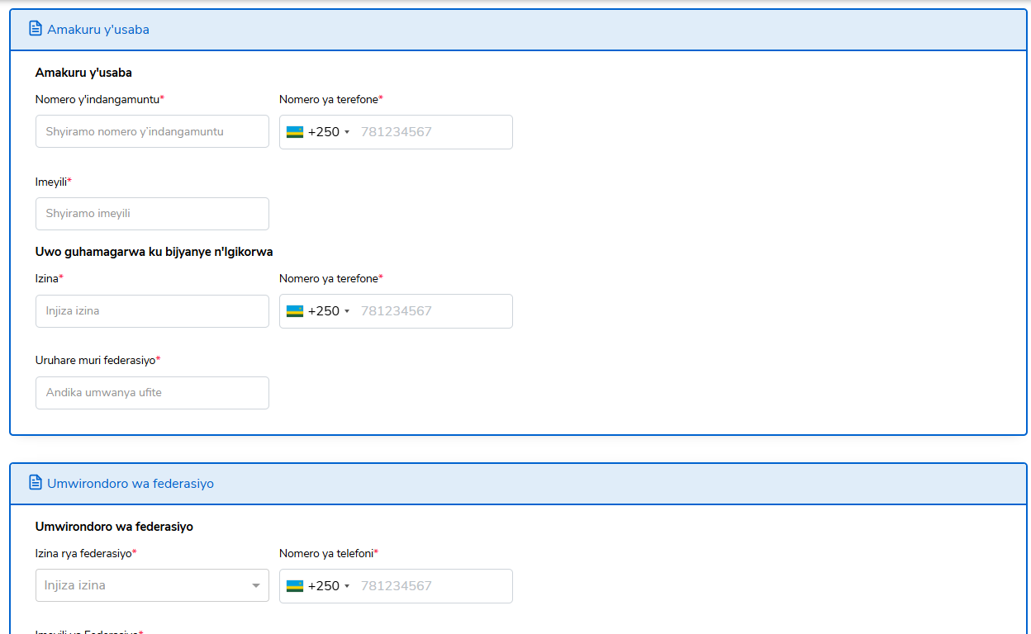Click the Injiza izina text field under Izina

[x=152, y=311]
